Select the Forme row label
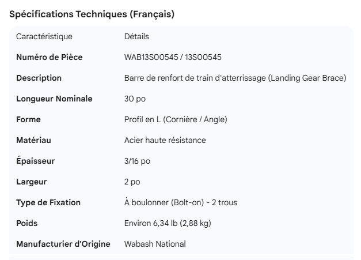 (28, 119)
